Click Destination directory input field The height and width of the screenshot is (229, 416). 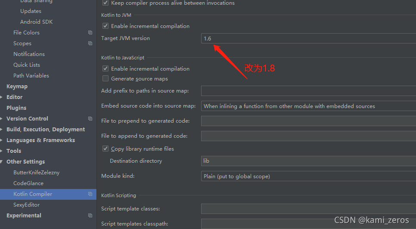(308, 161)
